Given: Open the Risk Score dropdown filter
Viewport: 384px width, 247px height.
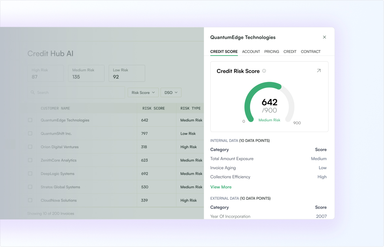Looking at the screenshot, I should tap(143, 93).
